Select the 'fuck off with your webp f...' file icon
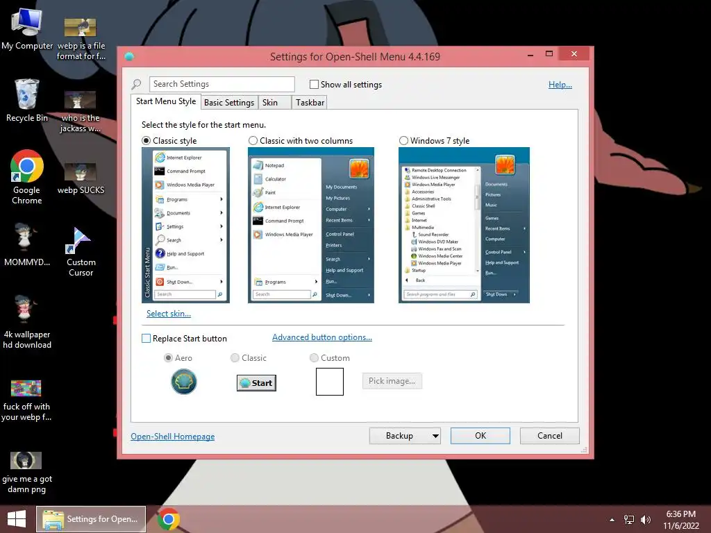 (x=26, y=400)
